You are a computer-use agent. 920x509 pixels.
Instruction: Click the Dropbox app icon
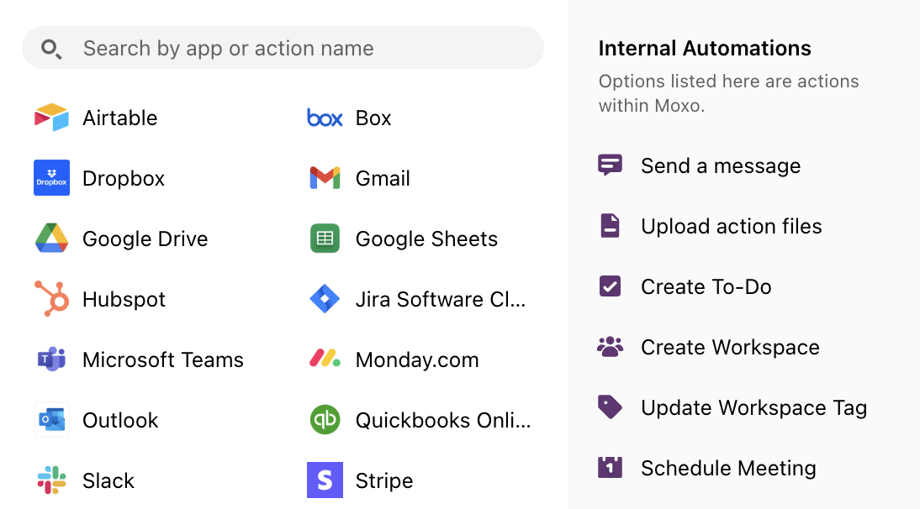[x=51, y=178]
